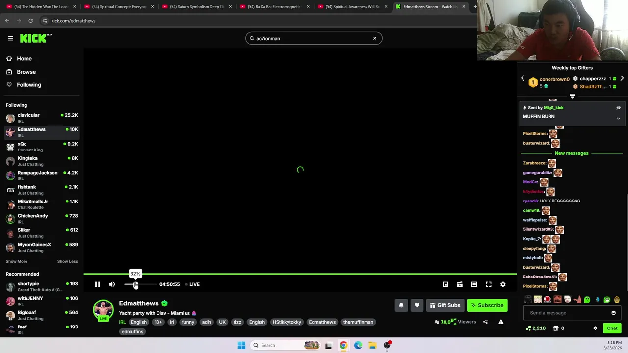Viewport: 628px width, 353px height.
Task: Share the stream via share icon
Action: 485,322
